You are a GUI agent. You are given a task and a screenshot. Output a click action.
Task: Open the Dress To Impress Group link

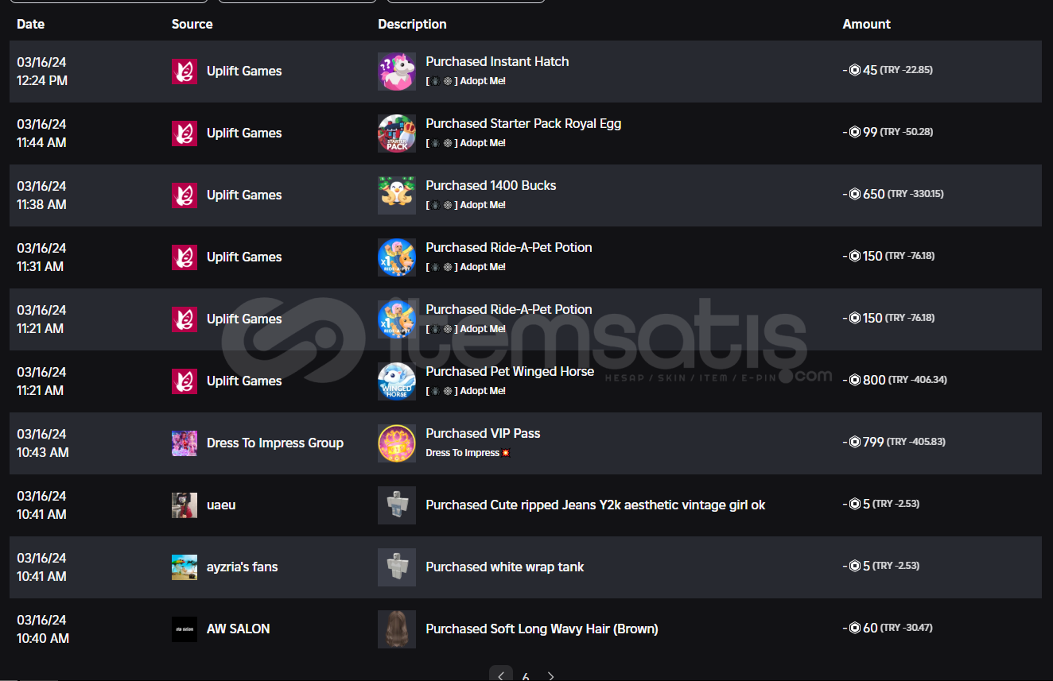point(275,443)
